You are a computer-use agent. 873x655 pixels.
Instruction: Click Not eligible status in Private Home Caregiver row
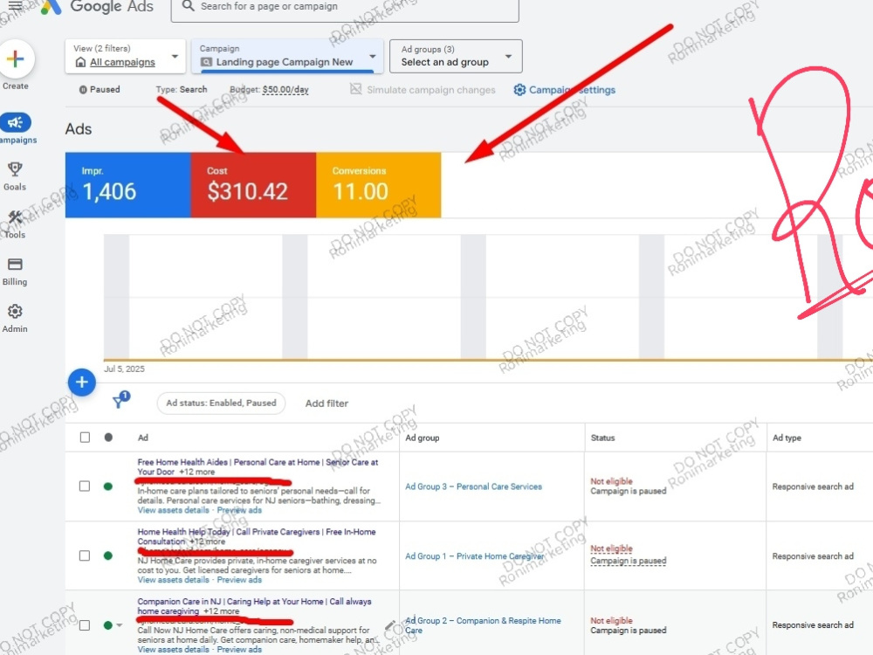611,548
